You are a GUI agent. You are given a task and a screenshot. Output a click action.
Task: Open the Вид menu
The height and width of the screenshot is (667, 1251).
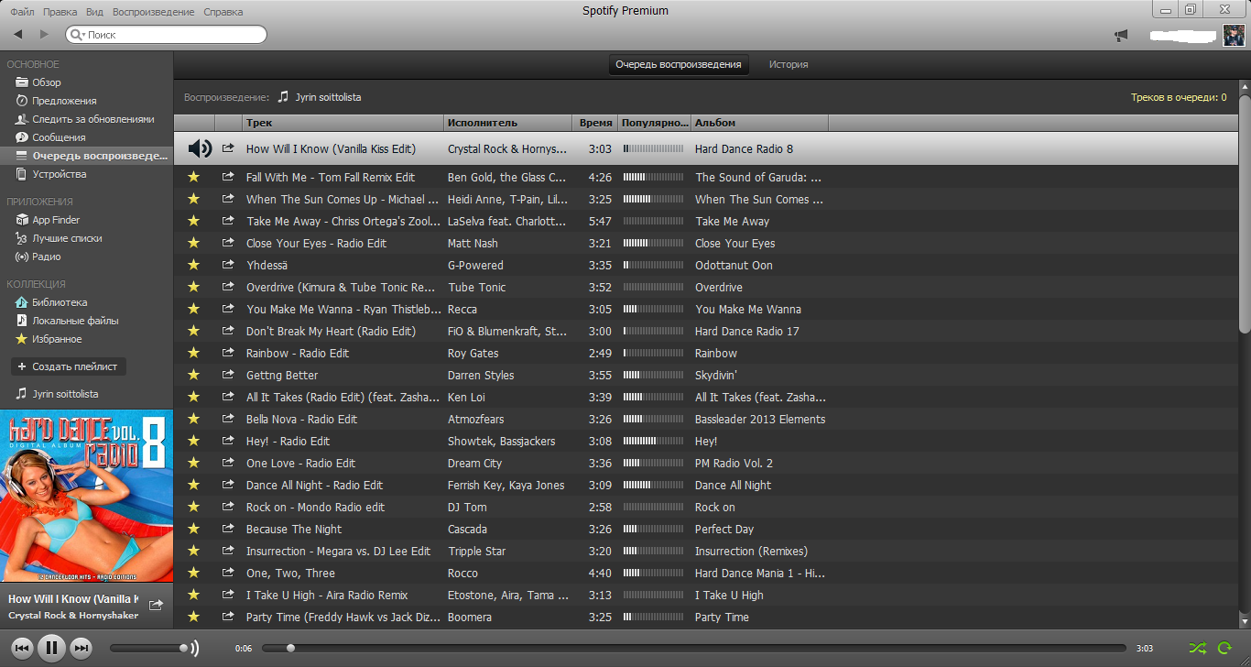pyautogui.click(x=94, y=12)
